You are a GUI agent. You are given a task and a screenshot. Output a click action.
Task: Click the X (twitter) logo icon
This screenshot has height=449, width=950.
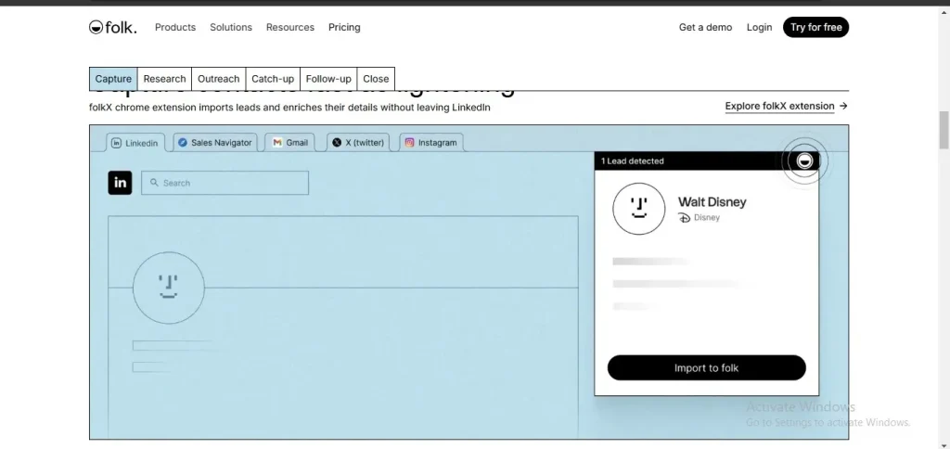click(337, 142)
